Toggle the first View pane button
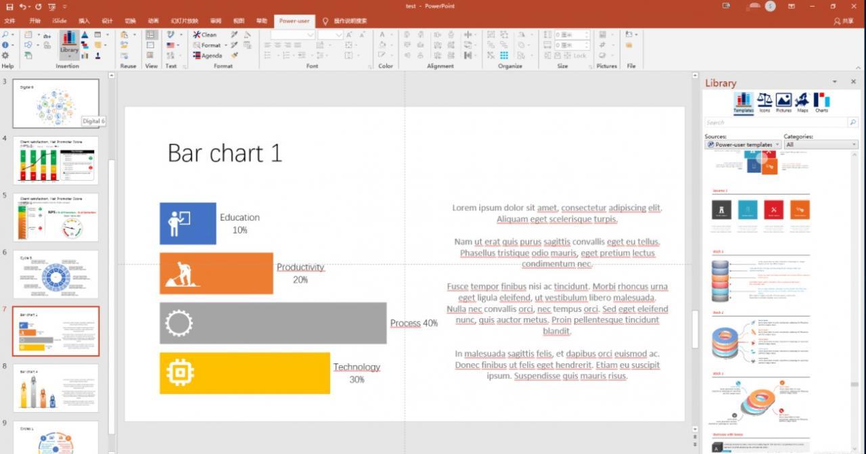Viewport: 866px width, 454px height. coord(152,35)
